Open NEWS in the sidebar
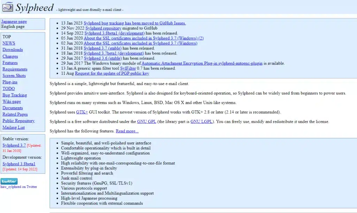 coord(9,43)
